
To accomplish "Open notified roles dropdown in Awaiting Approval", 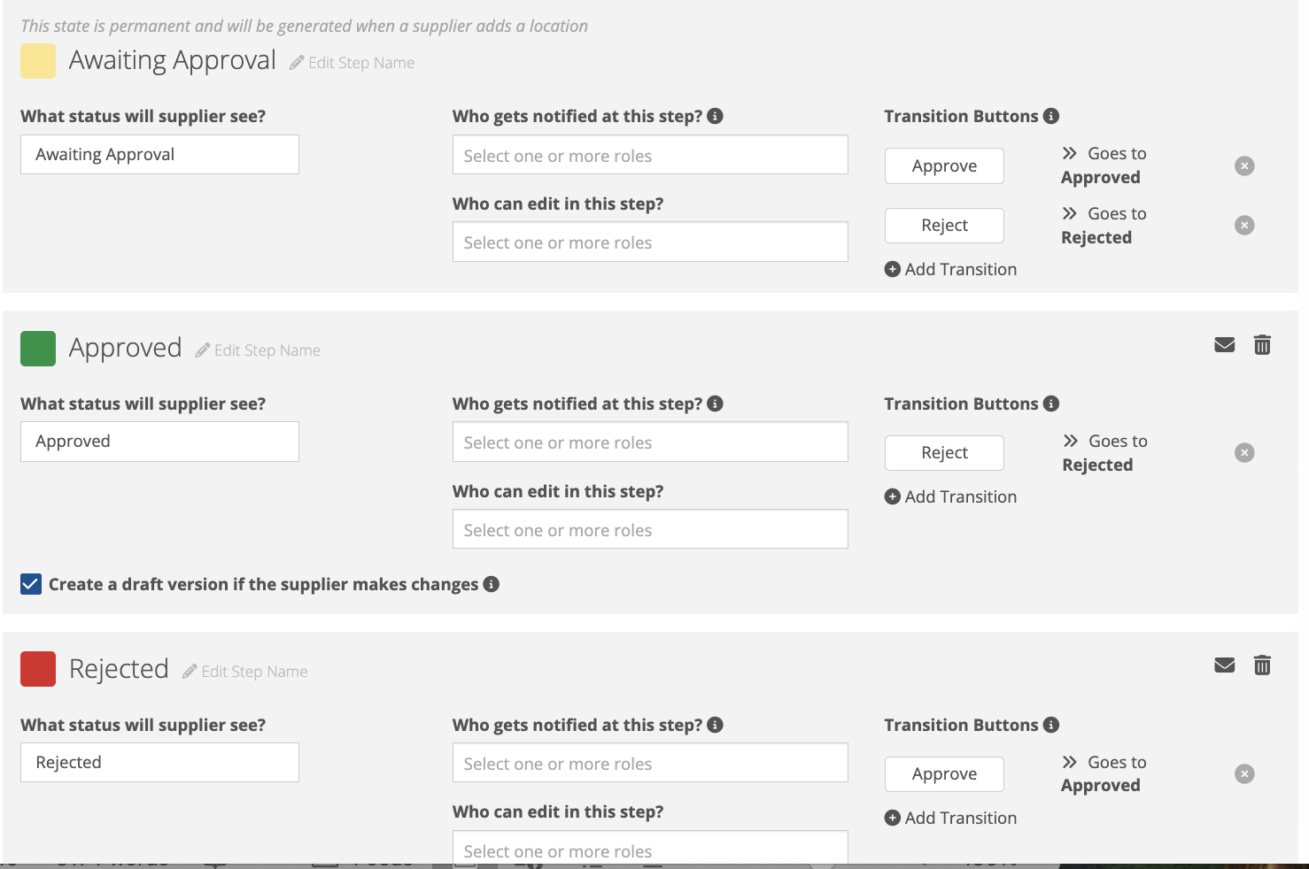I will (649, 156).
